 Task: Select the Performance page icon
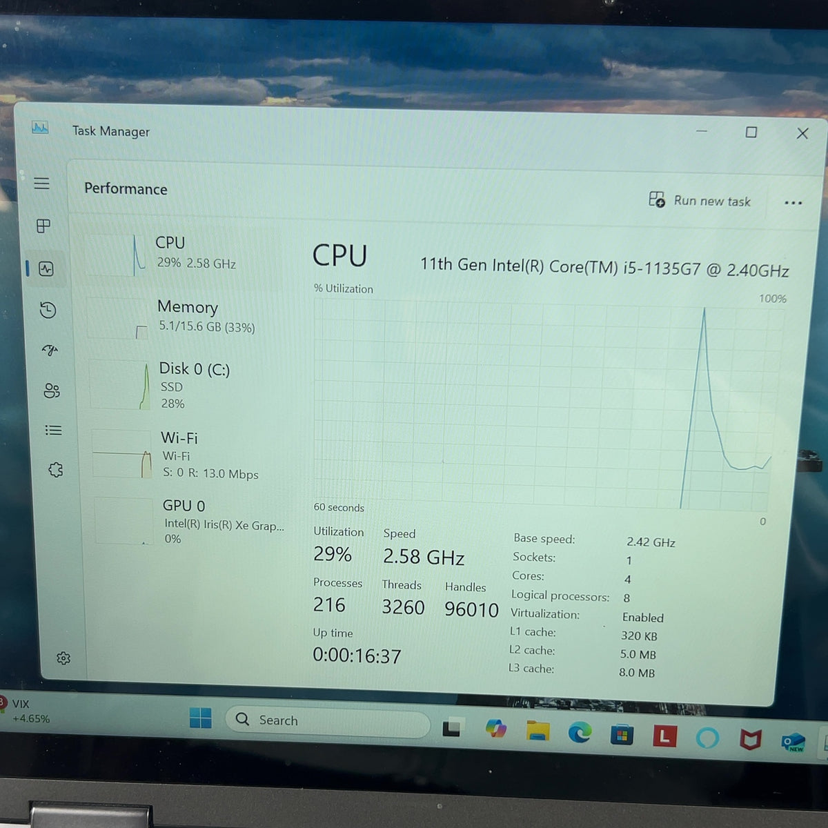pyautogui.click(x=46, y=268)
